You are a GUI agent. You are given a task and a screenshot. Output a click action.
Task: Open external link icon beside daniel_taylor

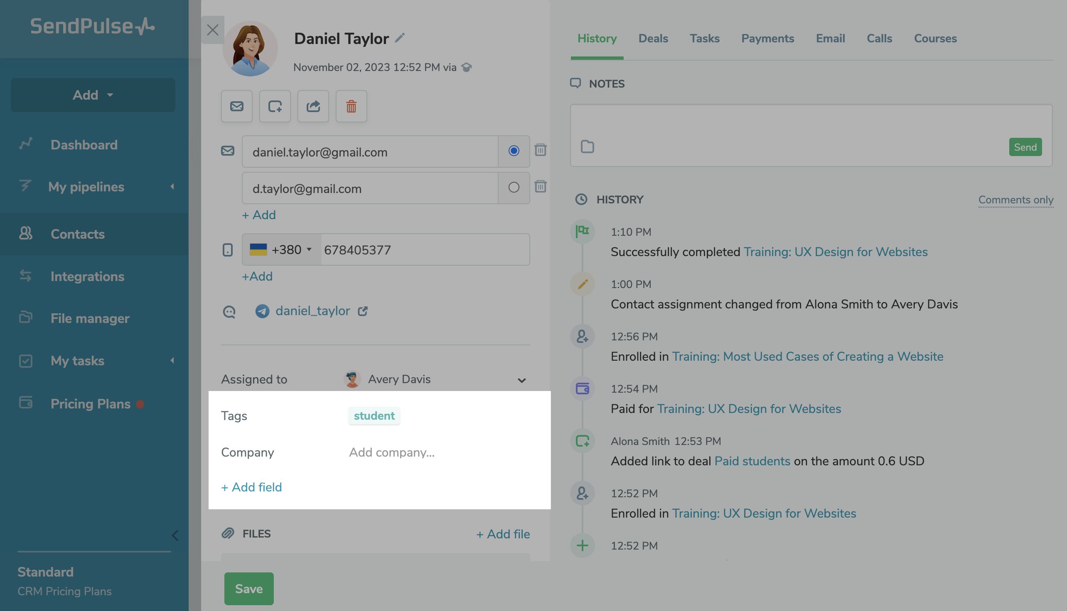point(363,311)
